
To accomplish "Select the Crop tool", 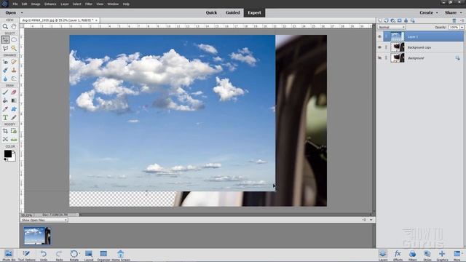I will point(5,131).
